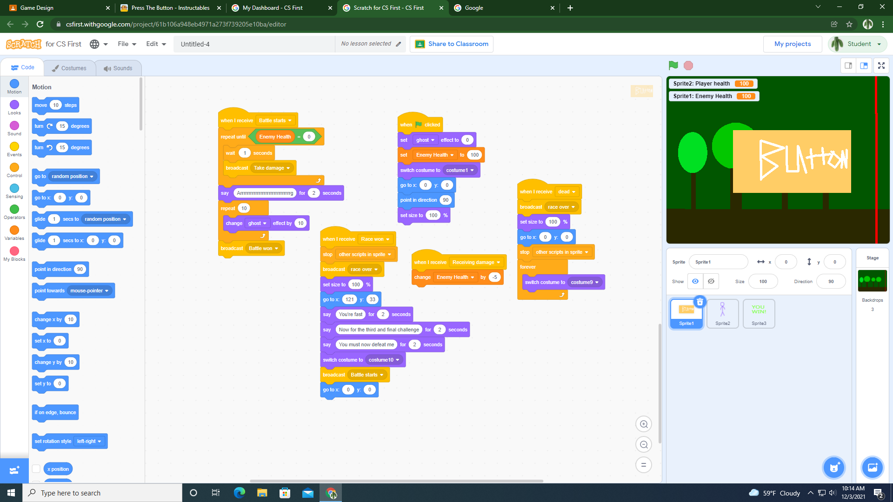Open the Add Extension panel

point(14,470)
